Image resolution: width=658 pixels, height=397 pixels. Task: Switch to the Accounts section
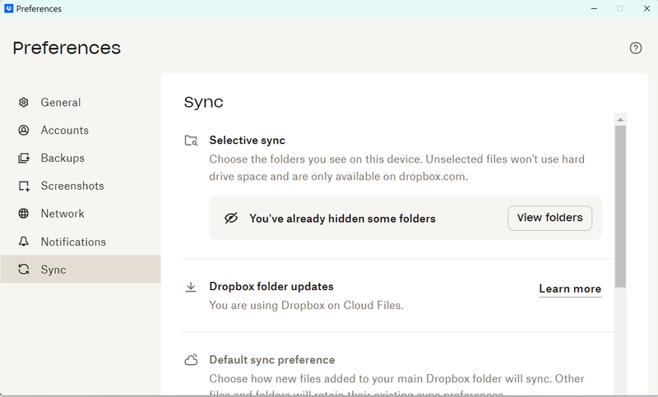[64, 130]
